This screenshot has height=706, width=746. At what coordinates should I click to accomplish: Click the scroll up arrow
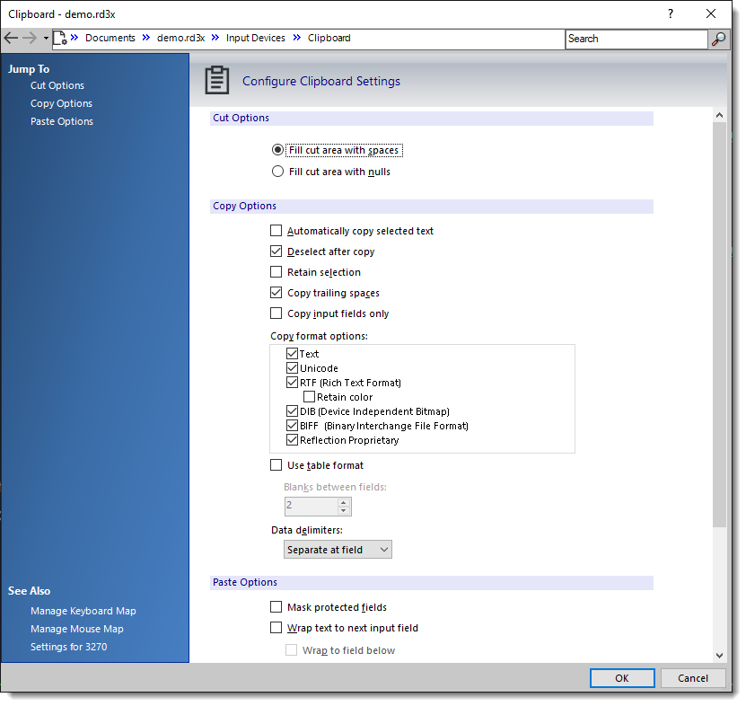pyautogui.click(x=719, y=115)
